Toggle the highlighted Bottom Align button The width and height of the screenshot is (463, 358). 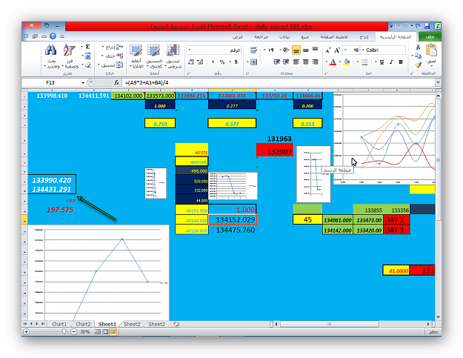click(x=296, y=50)
